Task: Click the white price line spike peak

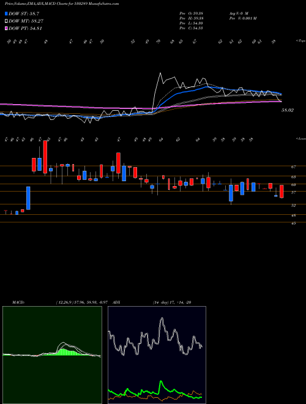Action: [x=160, y=73]
